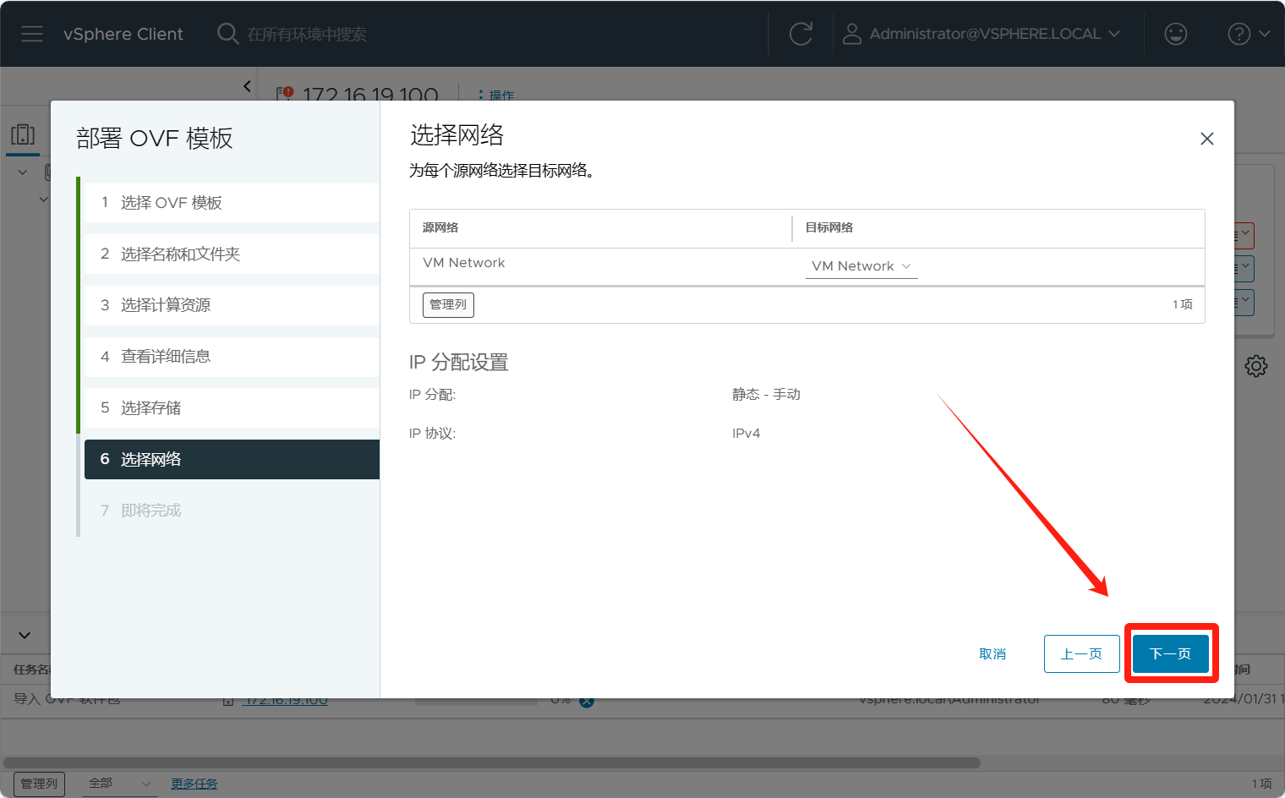Open the hamburger navigation menu
1285x798 pixels.
(x=32, y=34)
